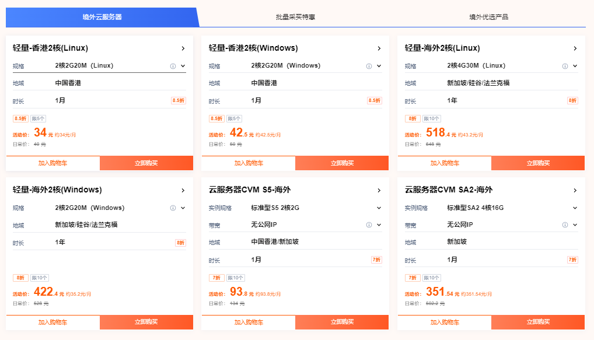This screenshot has width=594, height=340.
Task: Open the 批量采买特惠 tab
Action: coord(295,17)
